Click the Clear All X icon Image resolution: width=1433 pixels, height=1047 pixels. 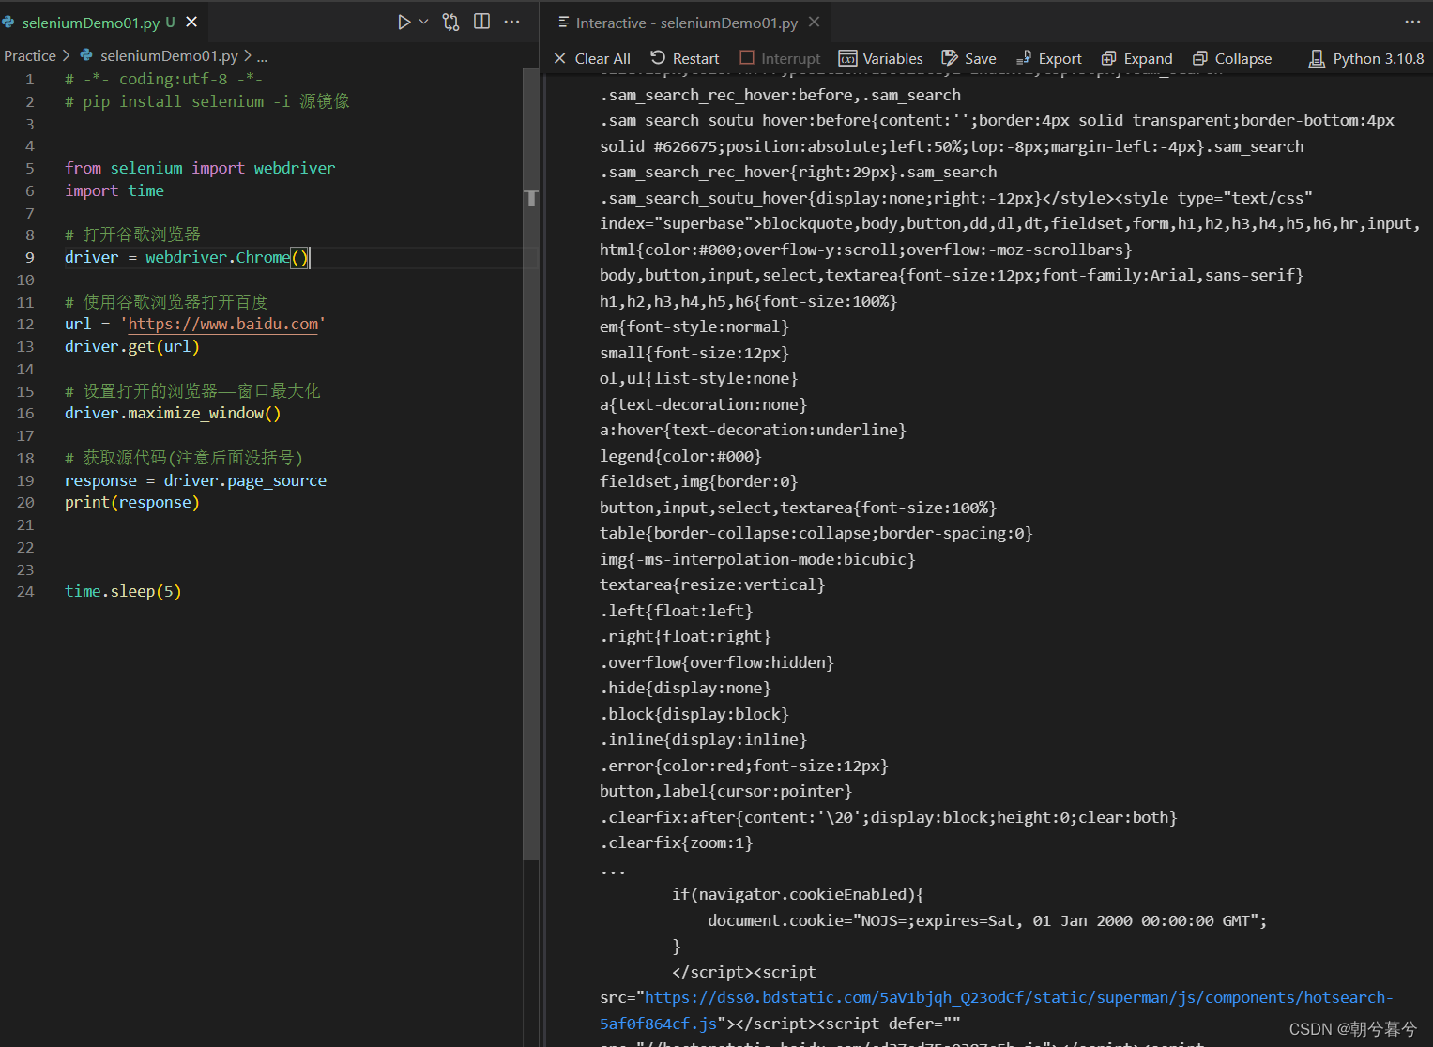coord(560,58)
